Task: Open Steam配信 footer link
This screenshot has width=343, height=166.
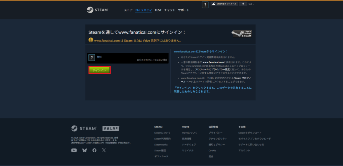Action: pos(160,151)
